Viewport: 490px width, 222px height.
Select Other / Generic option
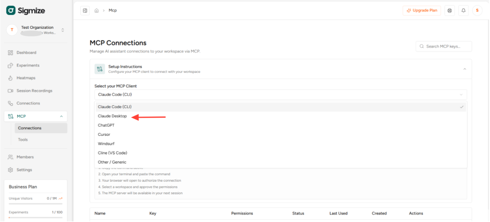click(280, 162)
